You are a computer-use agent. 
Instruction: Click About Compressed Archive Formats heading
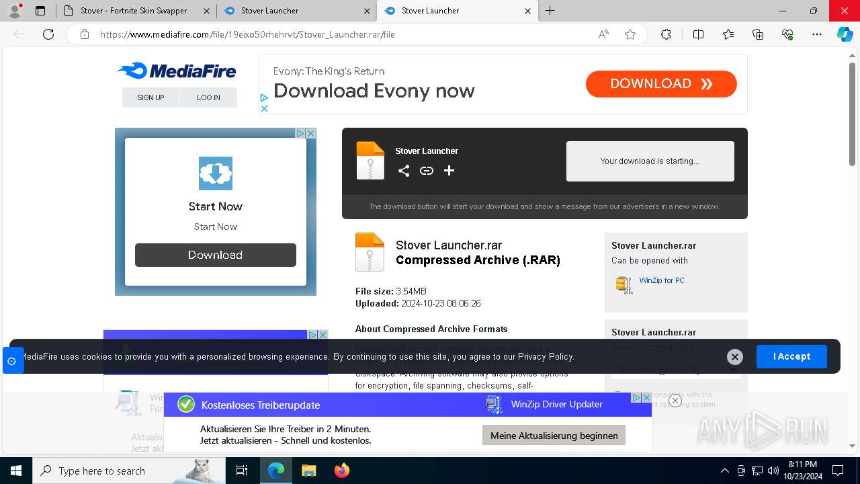[431, 329]
